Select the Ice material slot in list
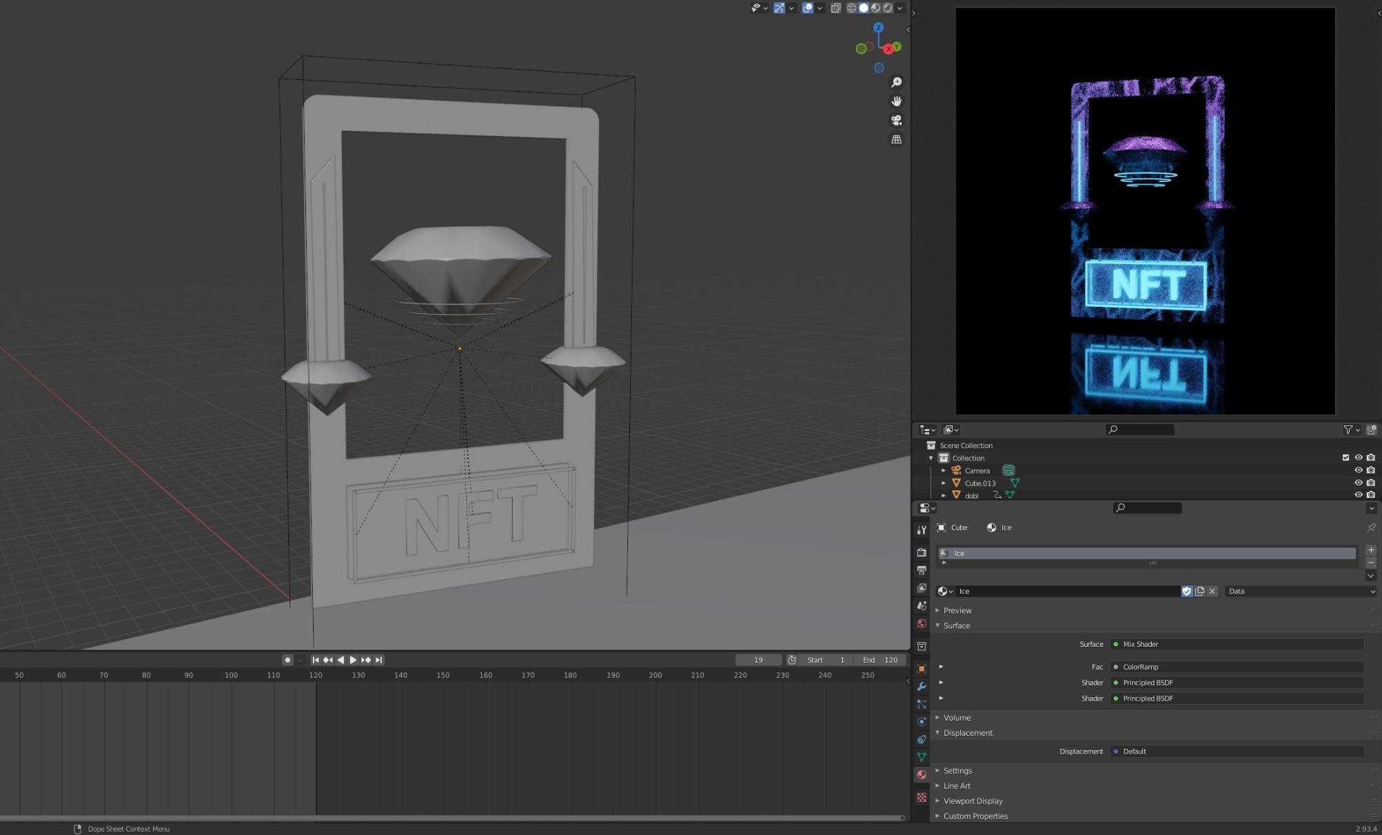Viewport: 1382px width, 835px height. click(x=1147, y=553)
